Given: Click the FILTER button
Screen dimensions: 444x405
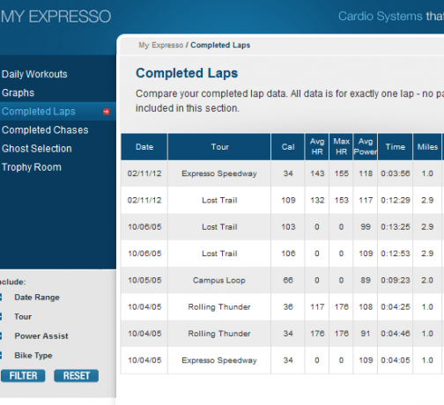Looking at the screenshot, I should tap(23, 376).
